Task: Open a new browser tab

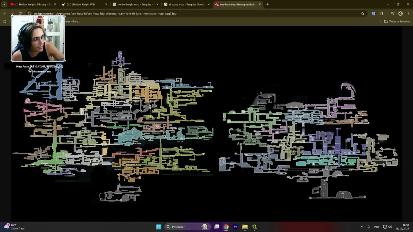Action: pyautogui.click(x=267, y=5)
